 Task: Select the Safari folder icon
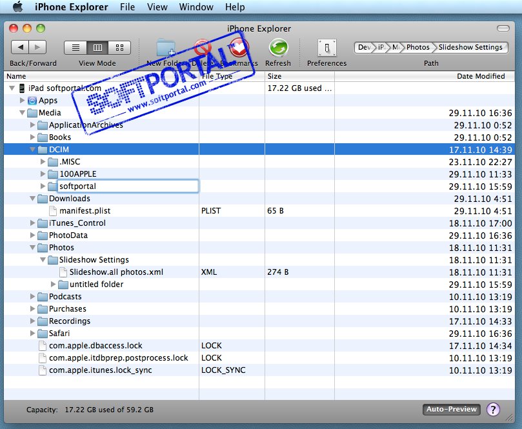tap(43, 334)
